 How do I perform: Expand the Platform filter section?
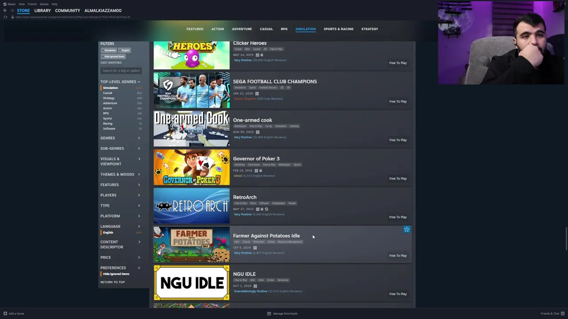(120, 216)
